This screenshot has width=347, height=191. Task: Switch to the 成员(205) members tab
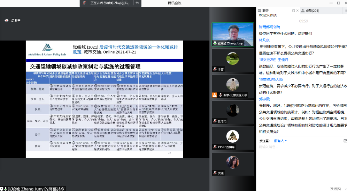(312, 11)
